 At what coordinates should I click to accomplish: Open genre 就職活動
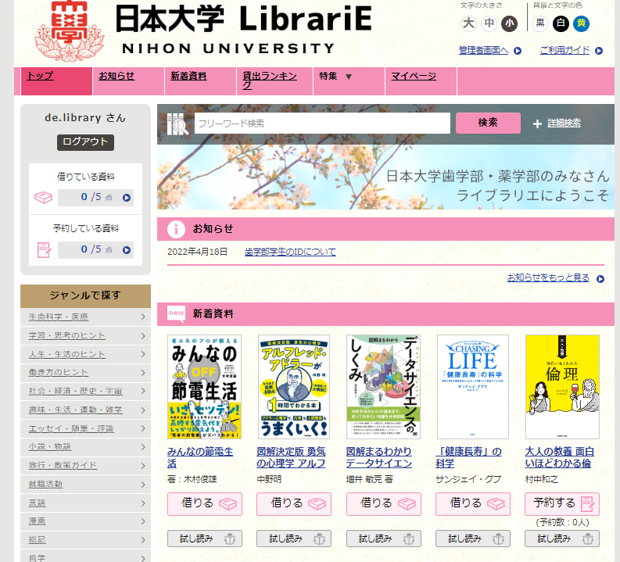85,485
